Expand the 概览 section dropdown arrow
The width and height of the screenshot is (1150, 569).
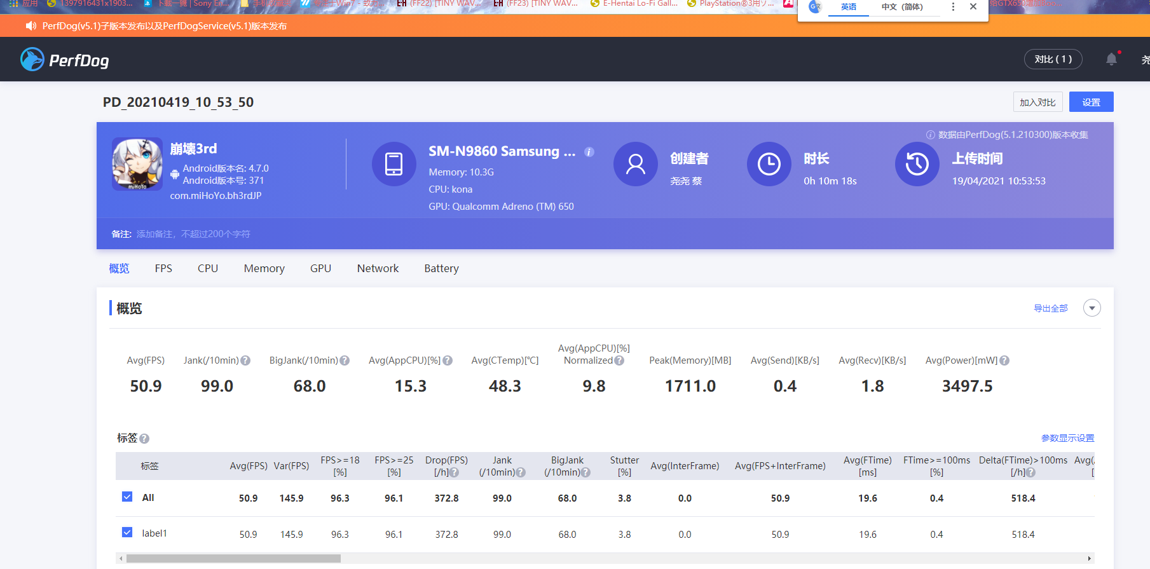coord(1092,308)
